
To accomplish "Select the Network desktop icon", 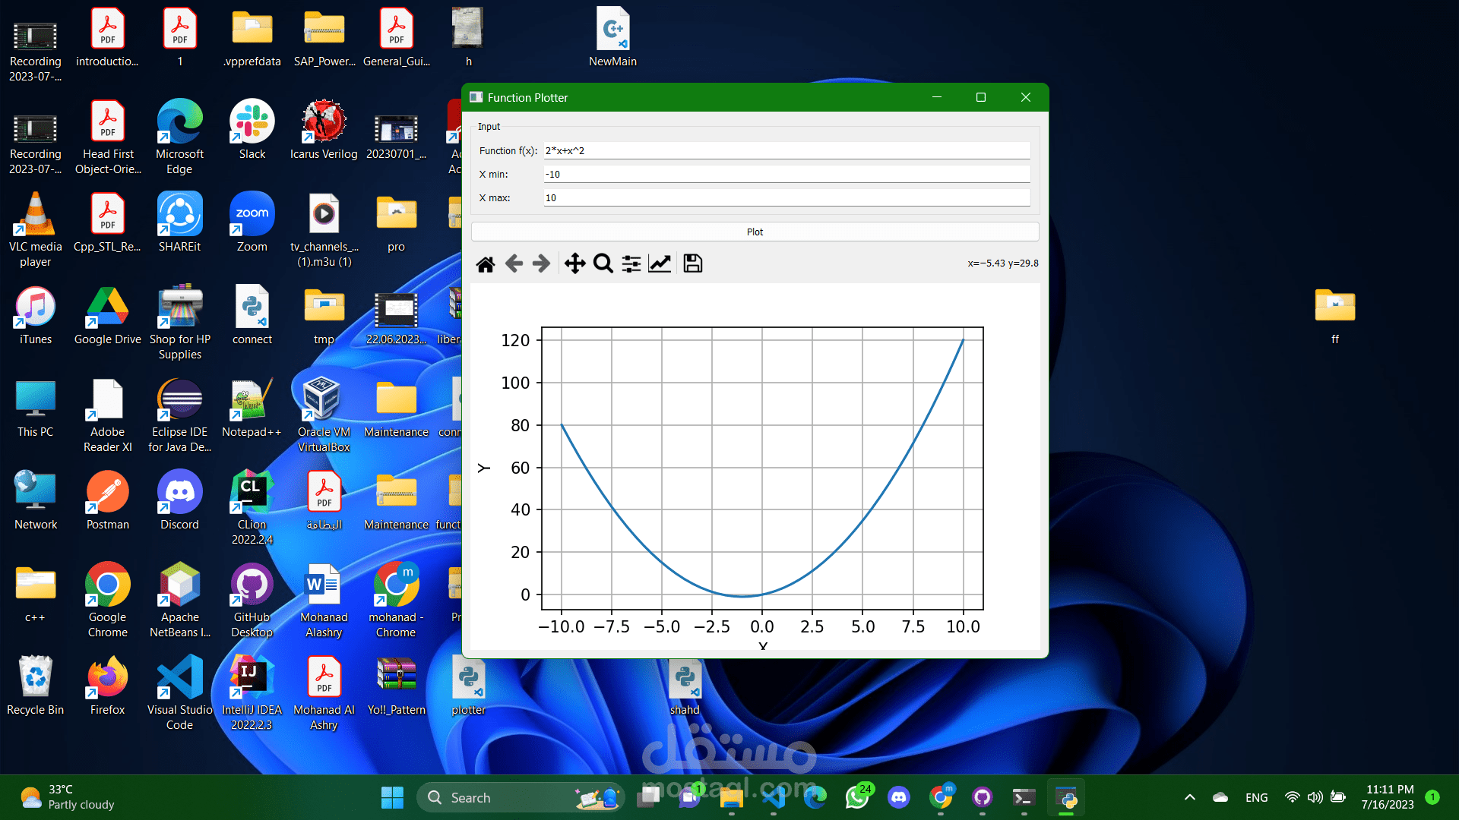I will click(x=36, y=500).
